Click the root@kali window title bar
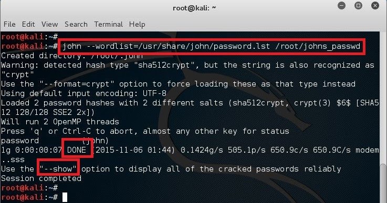Viewport: 387px width, 203px height. tap(194, 8)
